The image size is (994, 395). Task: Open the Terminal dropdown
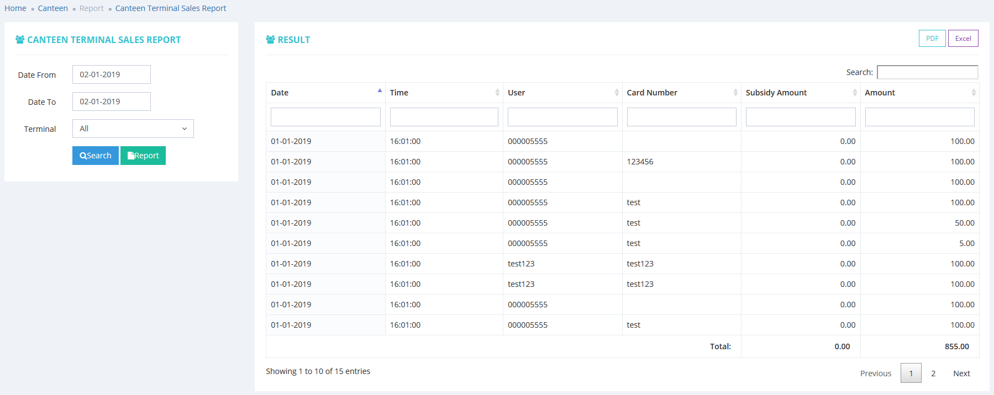coord(133,129)
